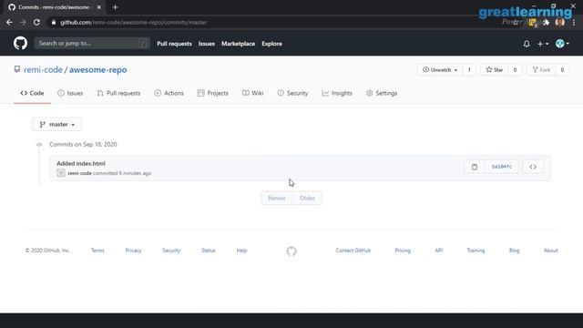Open the Wiki tab
This screenshot has width=583, height=328.
pos(253,93)
